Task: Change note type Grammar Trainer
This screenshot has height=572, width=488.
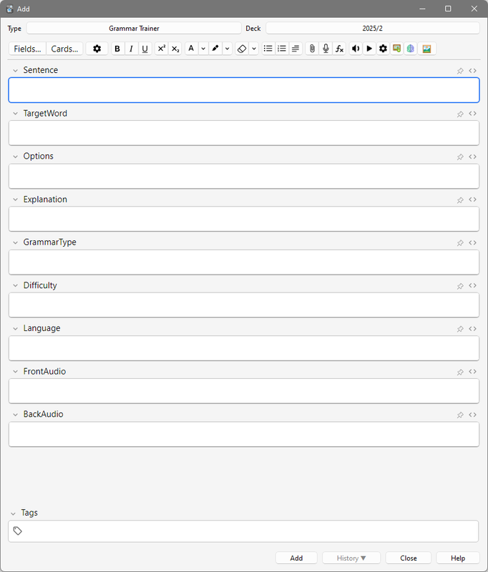Action: coord(134,28)
